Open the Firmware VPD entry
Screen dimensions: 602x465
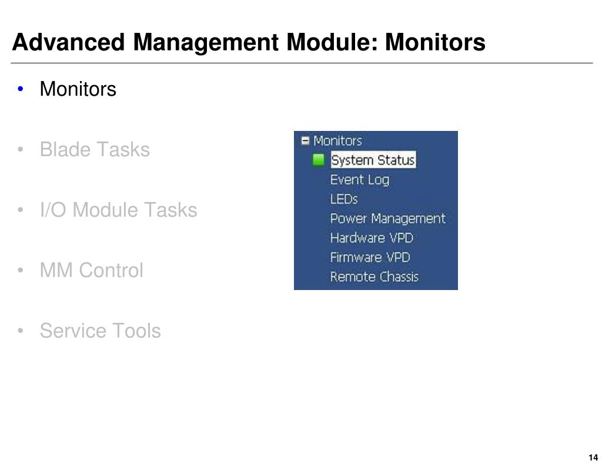tap(370, 257)
